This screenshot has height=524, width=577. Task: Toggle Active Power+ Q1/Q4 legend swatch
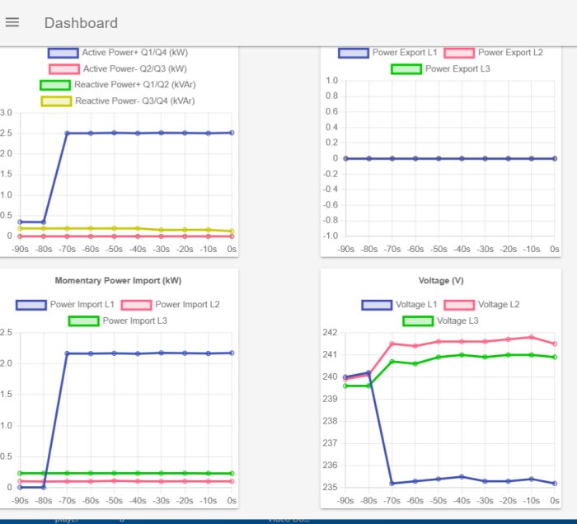[x=63, y=53]
